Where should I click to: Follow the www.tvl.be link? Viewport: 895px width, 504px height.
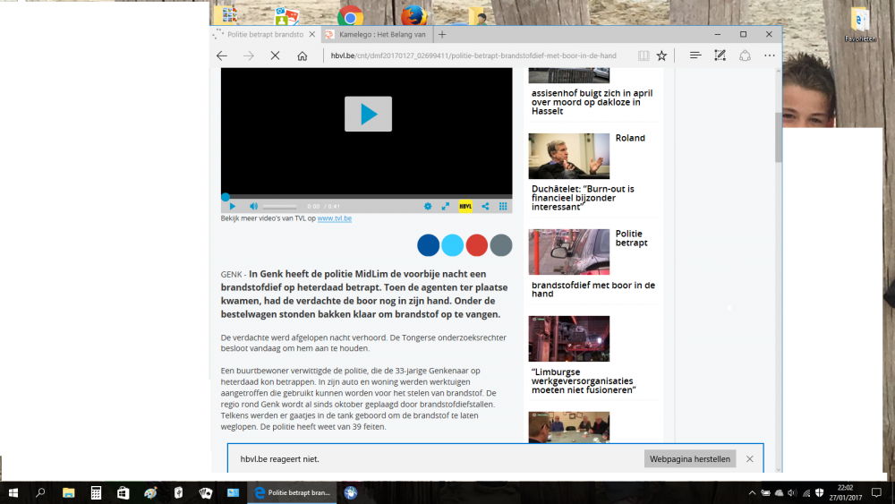334,218
